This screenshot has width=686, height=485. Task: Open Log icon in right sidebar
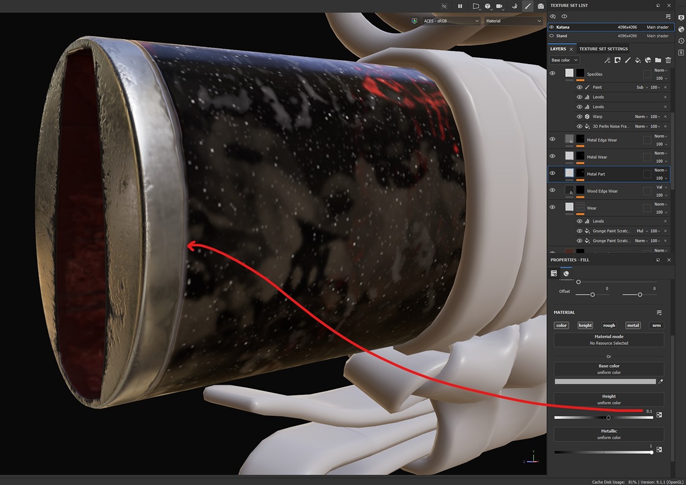point(681,52)
